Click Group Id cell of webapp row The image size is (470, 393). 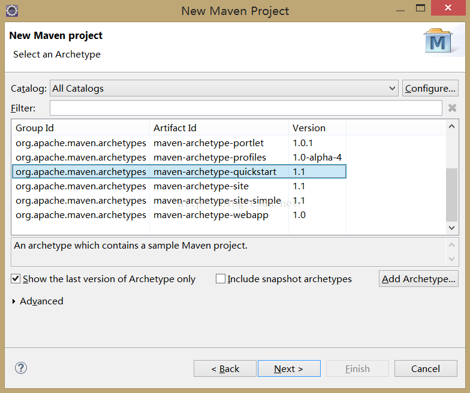(81, 214)
